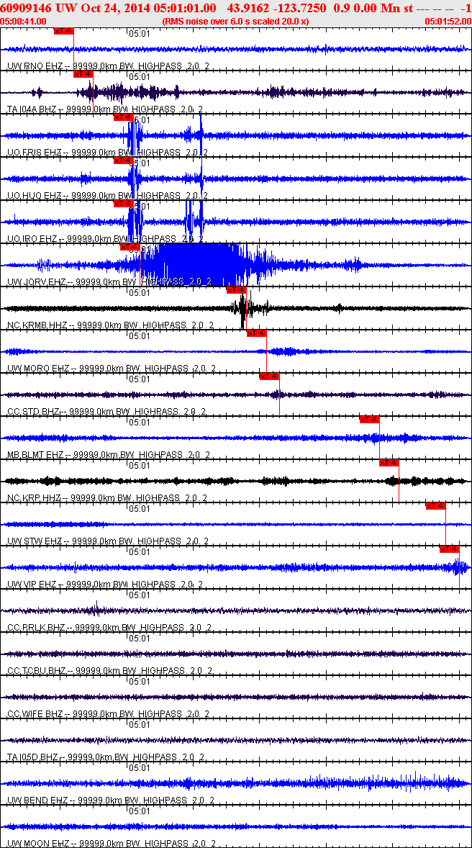Select the xT 4 pick flag on RNO trace
Viewport: 472px width, 848px height.
[64, 30]
